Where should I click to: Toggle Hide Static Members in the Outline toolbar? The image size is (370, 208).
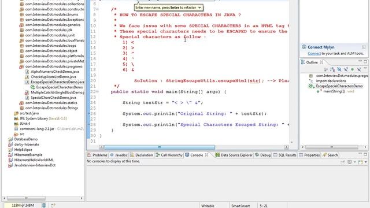click(346, 69)
